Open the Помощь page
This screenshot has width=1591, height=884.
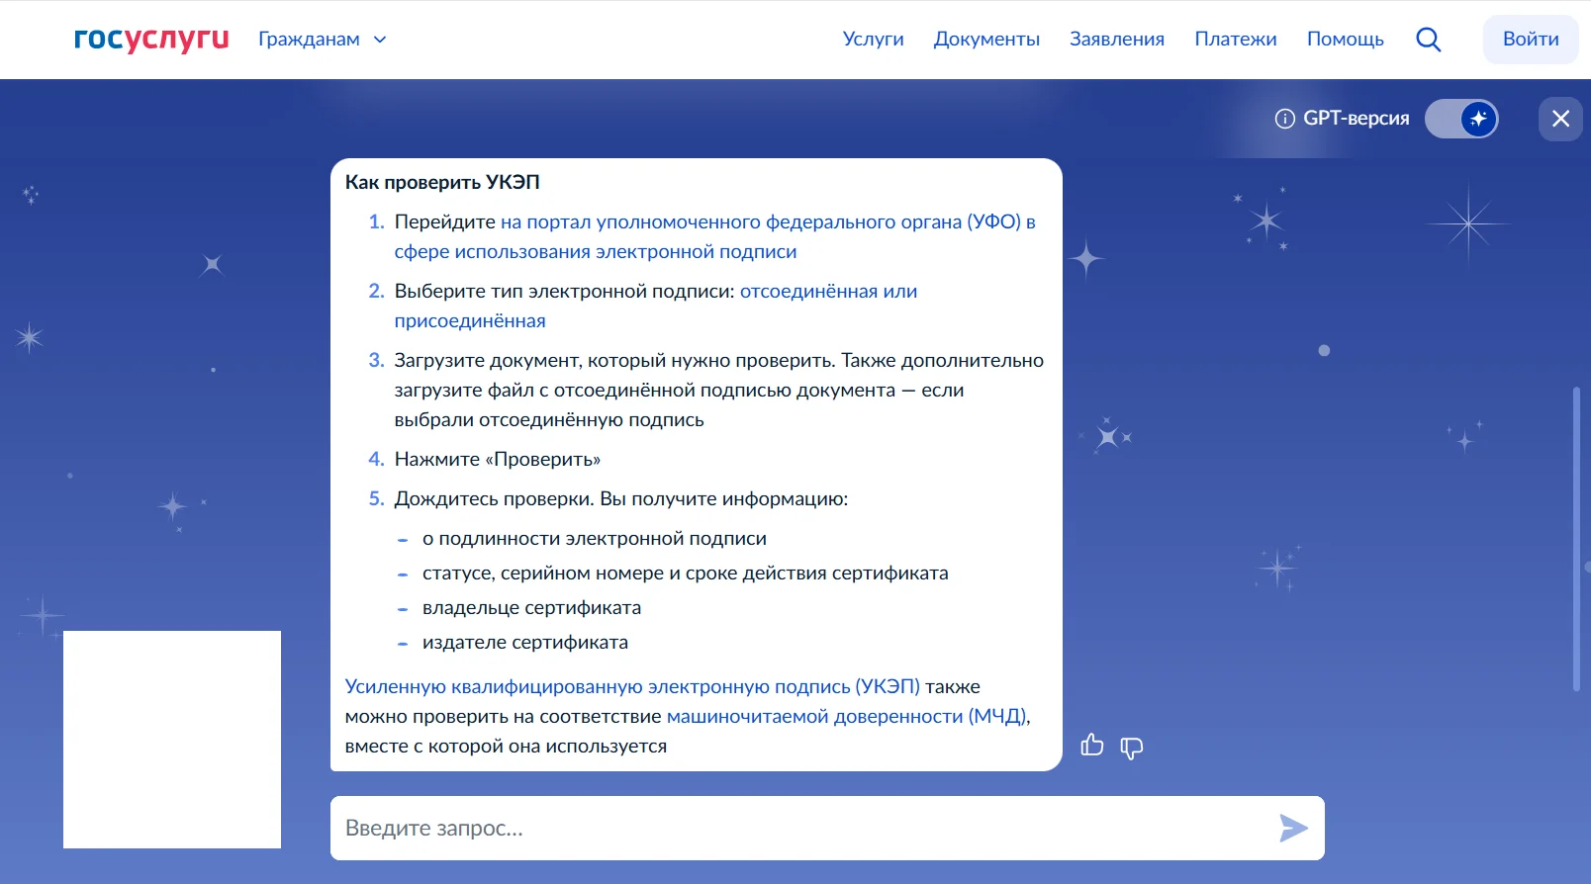[1345, 40]
